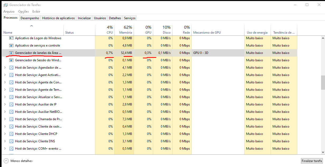325x167 pixels.
Task: Click the Finalizar tarefa button
Action: click(312, 161)
